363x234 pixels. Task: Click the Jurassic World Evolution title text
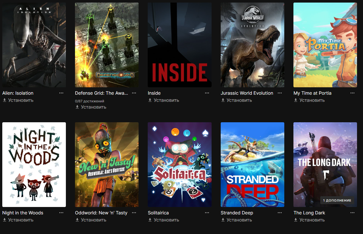pos(247,93)
